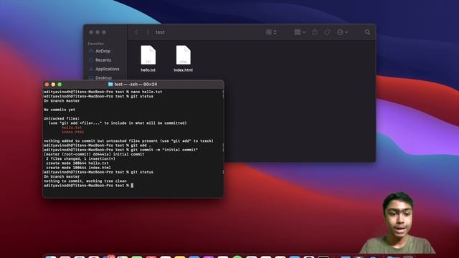Open the Finder group-by grid dropdown
Image resolution: width=459 pixels, height=258 pixels.
[300, 32]
